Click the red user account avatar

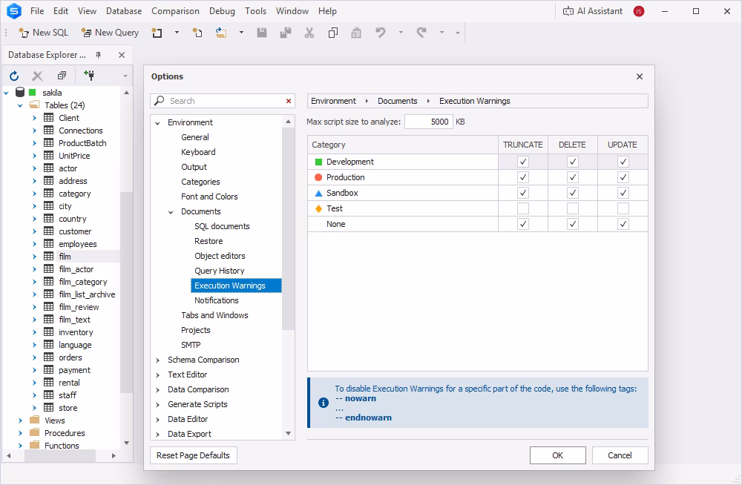coord(638,11)
